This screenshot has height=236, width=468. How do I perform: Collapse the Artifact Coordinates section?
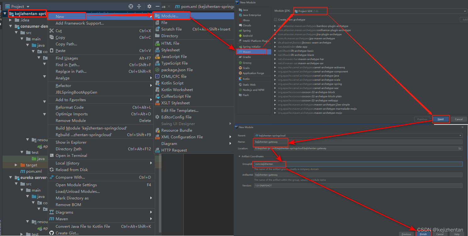point(239,156)
